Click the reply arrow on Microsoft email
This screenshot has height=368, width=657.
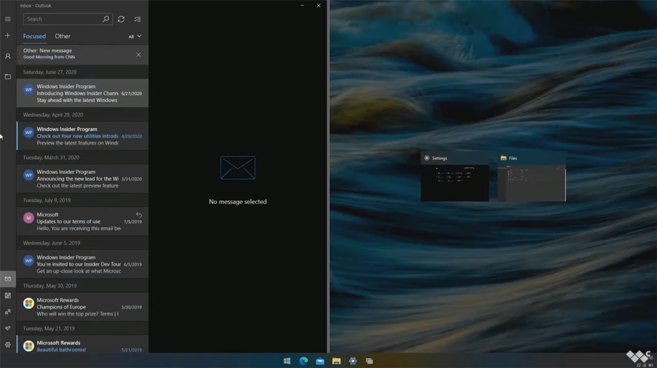pos(139,215)
